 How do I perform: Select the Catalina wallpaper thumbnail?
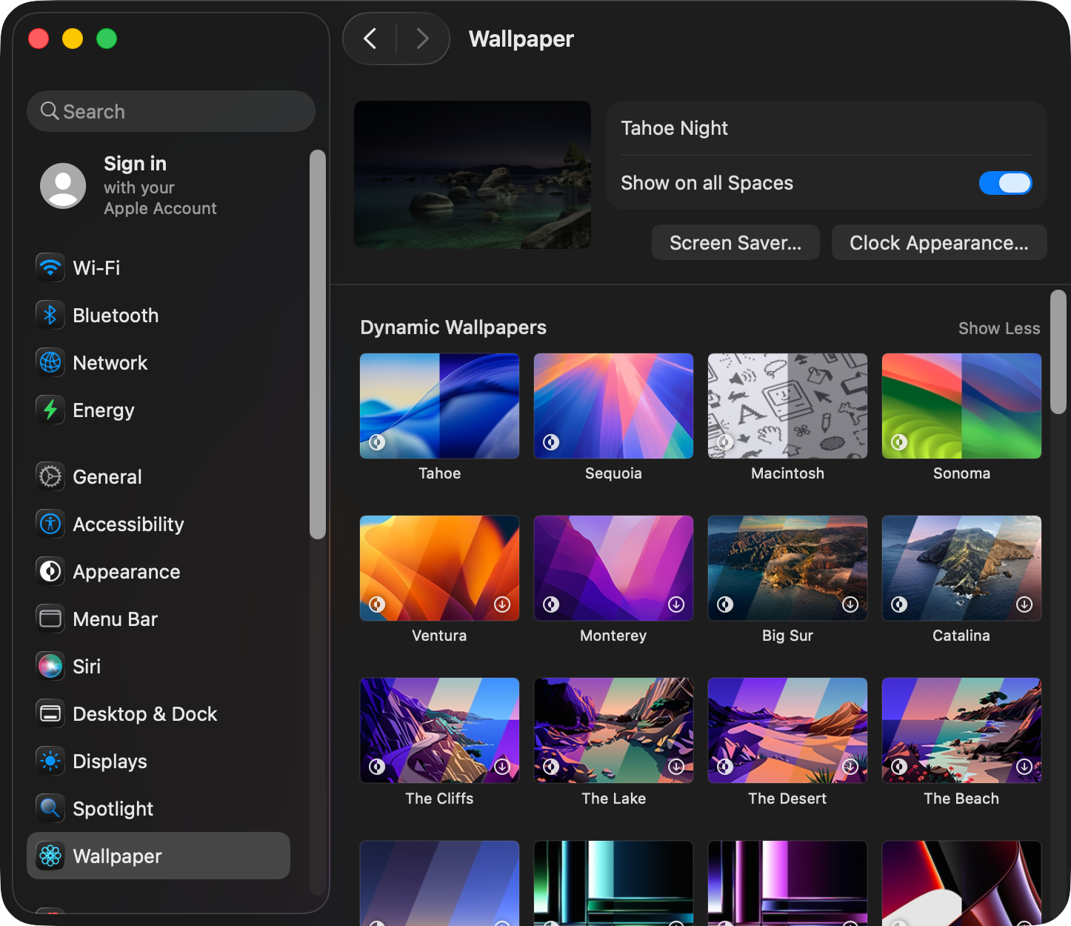(x=961, y=568)
